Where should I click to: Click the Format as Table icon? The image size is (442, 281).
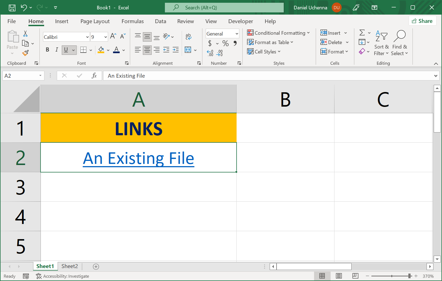(x=250, y=42)
